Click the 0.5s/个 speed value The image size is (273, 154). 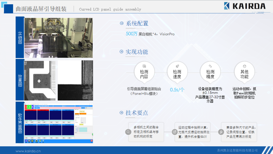tap(177, 90)
